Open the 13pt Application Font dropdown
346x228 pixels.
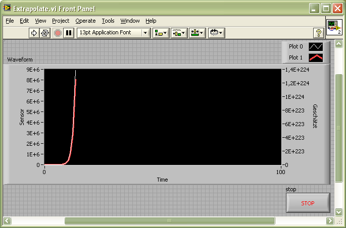coord(114,33)
